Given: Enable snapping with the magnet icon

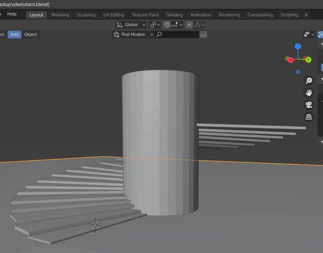Looking at the screenshot, I should pyautogui.click(x=166, y=25).
